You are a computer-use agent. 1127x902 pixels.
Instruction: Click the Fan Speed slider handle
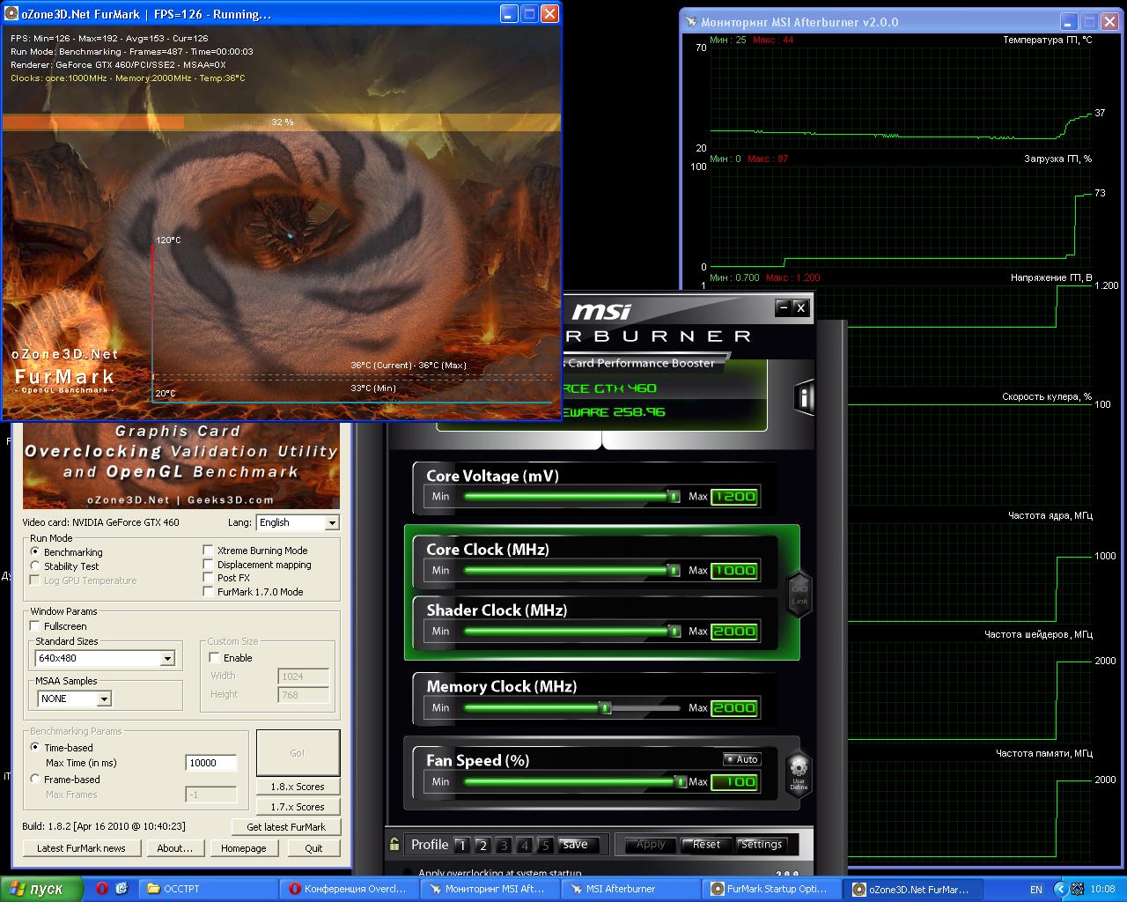click(681, 781)
